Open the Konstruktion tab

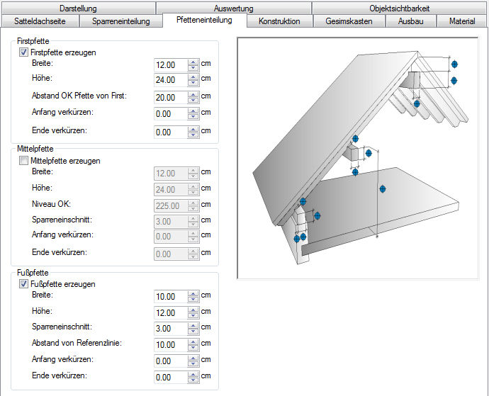click(279, 21)
